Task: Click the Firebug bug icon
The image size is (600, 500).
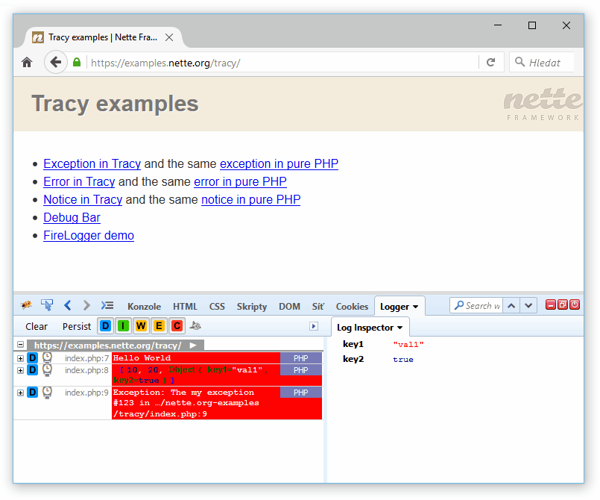Action: (x=26, y=305)
